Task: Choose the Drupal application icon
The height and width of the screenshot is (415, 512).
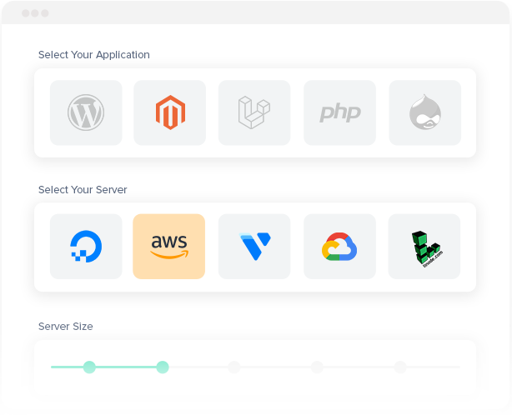Action: point(424,112)
